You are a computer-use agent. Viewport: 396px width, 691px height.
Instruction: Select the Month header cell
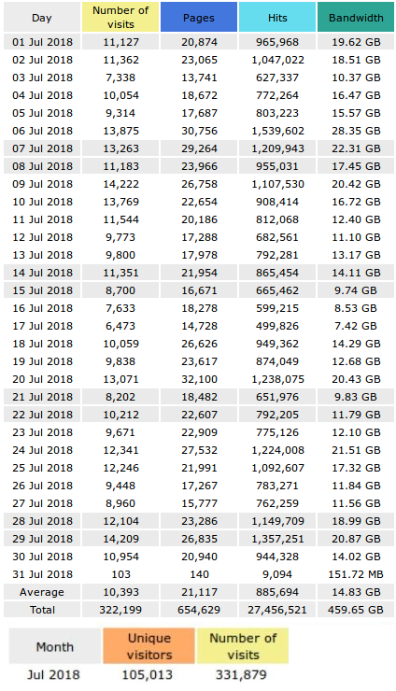click(x=55, y=646)
